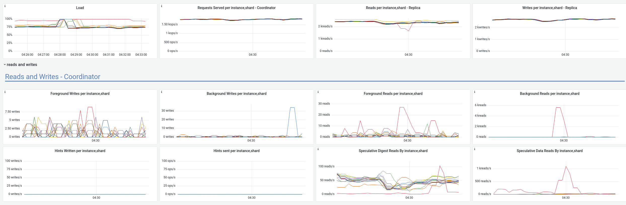Open info icon on Background Reads panel
The width and height of the screenshot is (626, 205).
coord(475,92)
